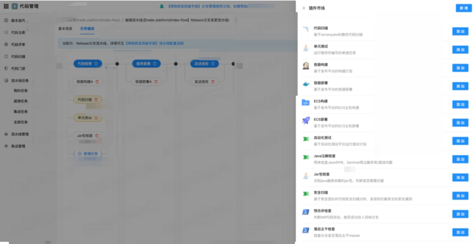475x244 pixels.
Task: Select 全部任务 under 流水线任务
Action: point(20,122)
